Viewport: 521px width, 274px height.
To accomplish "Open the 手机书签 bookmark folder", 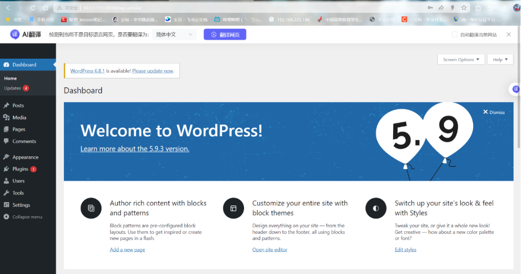I will 41,20.
